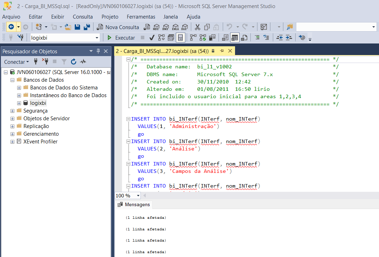The image size is (379, 257).
Task: Close the Carga_BI_MSSql query tab
Action: click(x=230, y=51)
